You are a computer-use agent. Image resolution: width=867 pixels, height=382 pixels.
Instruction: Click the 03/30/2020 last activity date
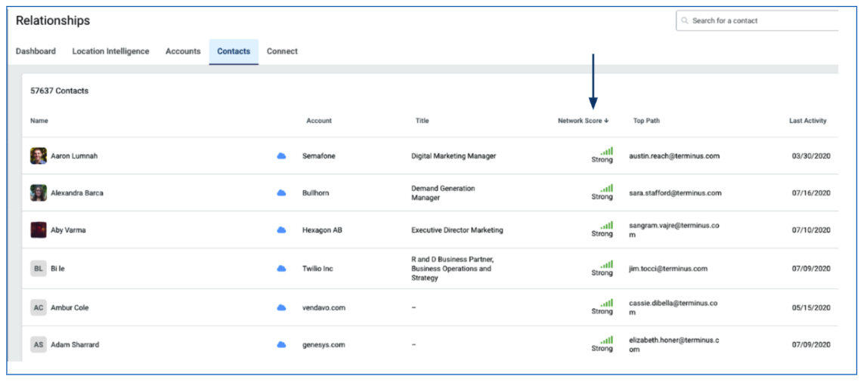pyautogui.click(x=811, y=156)
